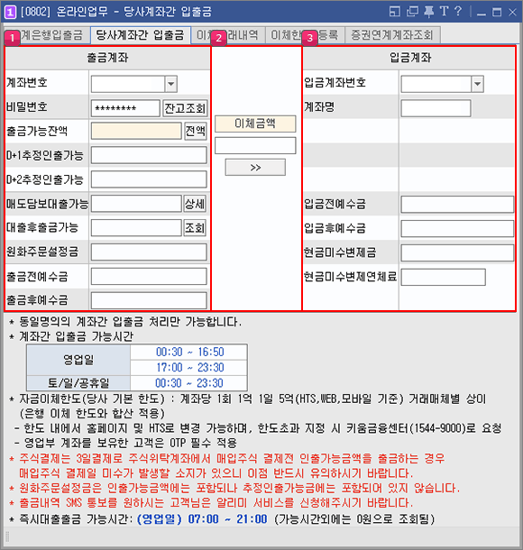
Task: Expand the 계좌번호 dropdown in 출금계좌
Action: point(170,84)
